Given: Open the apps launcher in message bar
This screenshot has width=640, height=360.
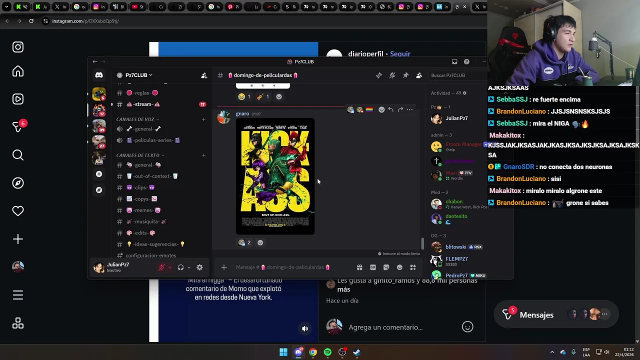Looking at the screenshot, I should (413, 267).
